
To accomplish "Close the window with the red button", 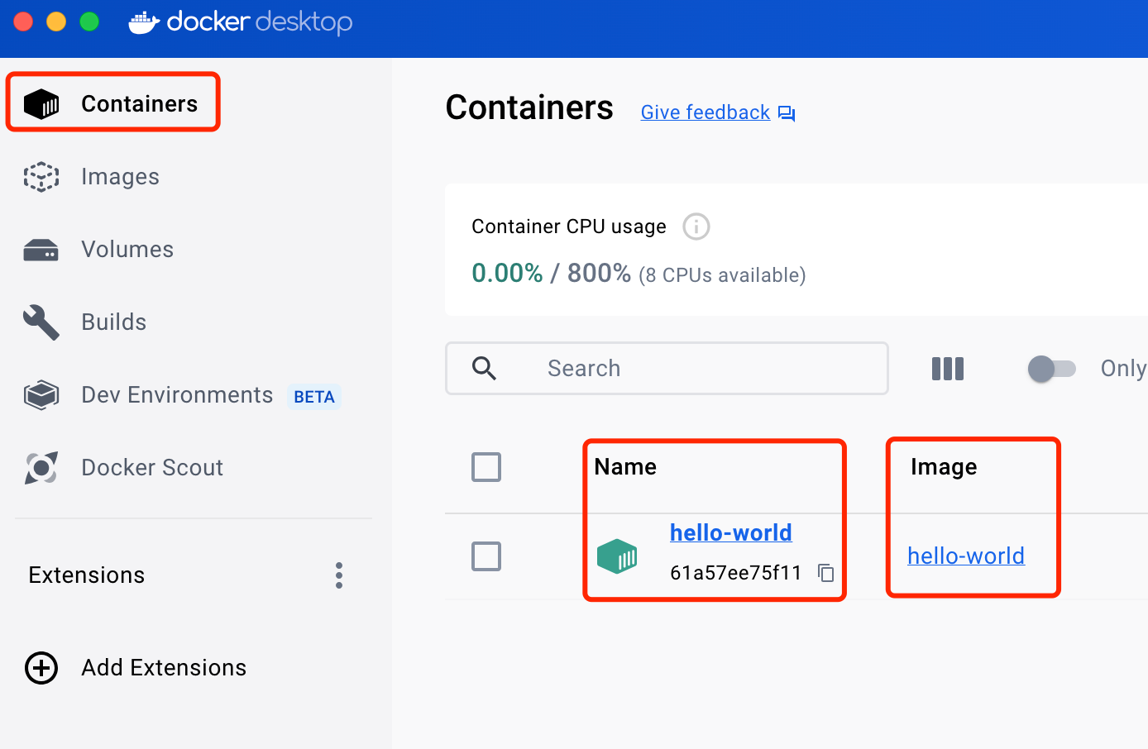I will (x=23, y=21).
